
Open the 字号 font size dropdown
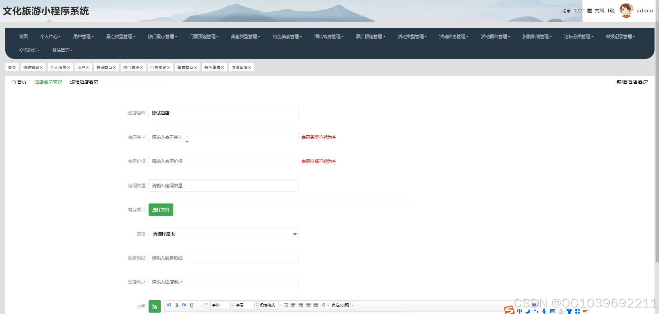coord(246,305)
